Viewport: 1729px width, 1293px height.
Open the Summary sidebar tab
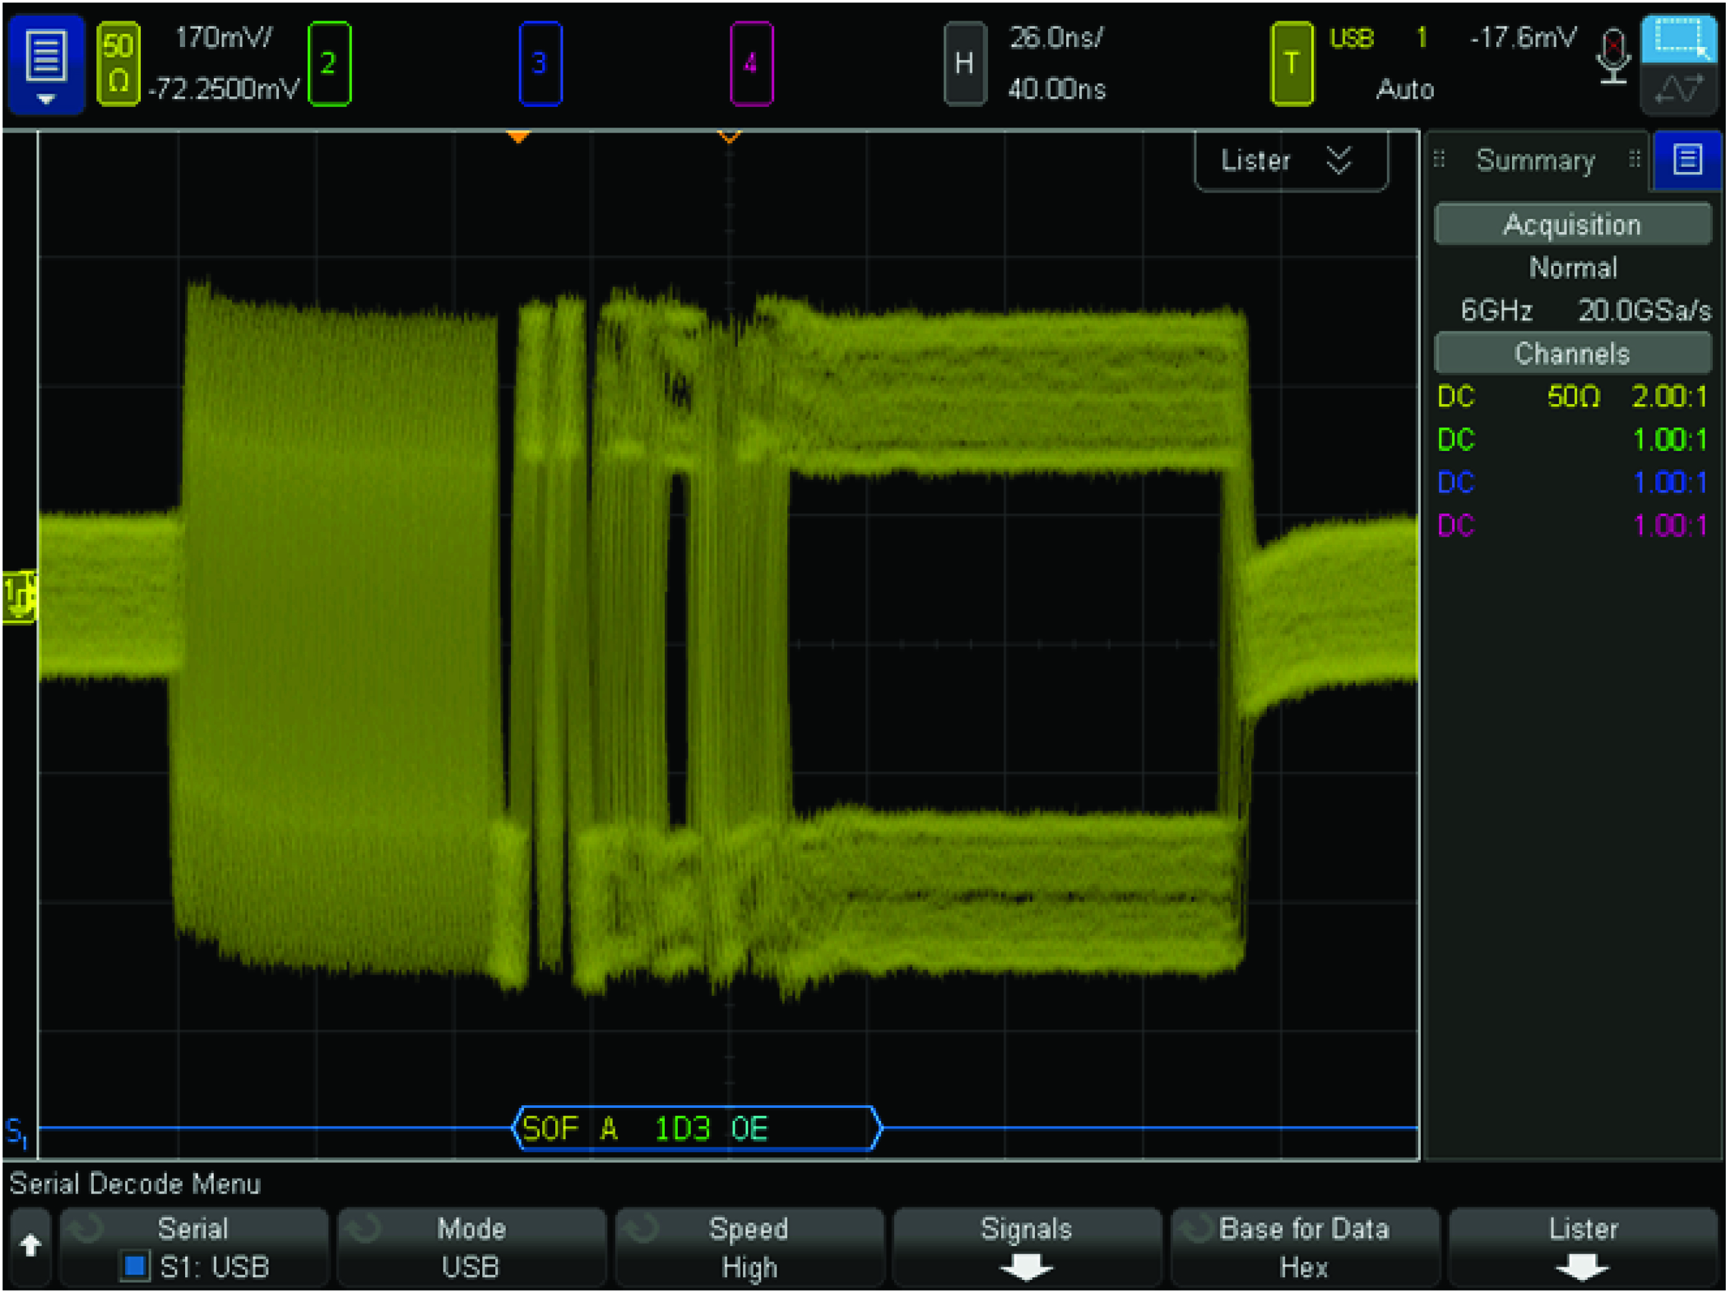1535,161
